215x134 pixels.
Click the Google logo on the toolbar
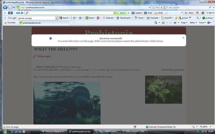12,18
